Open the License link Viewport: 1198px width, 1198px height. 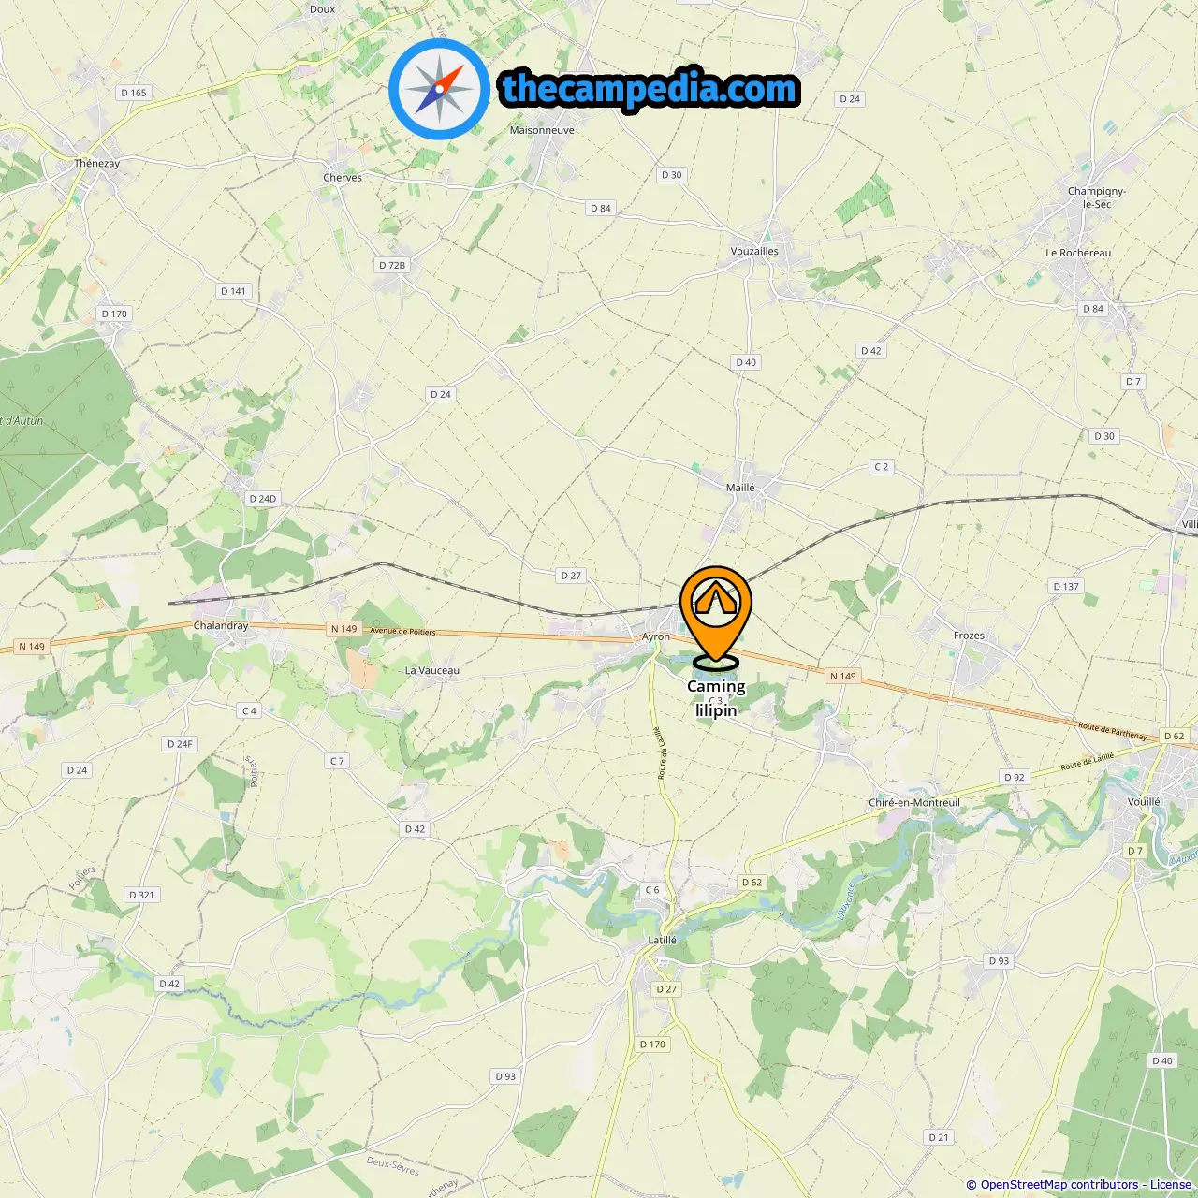[x=1171, y=1185]
